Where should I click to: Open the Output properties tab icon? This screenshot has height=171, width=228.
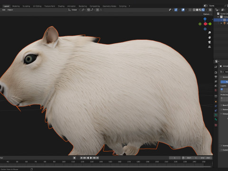point(216,77)
